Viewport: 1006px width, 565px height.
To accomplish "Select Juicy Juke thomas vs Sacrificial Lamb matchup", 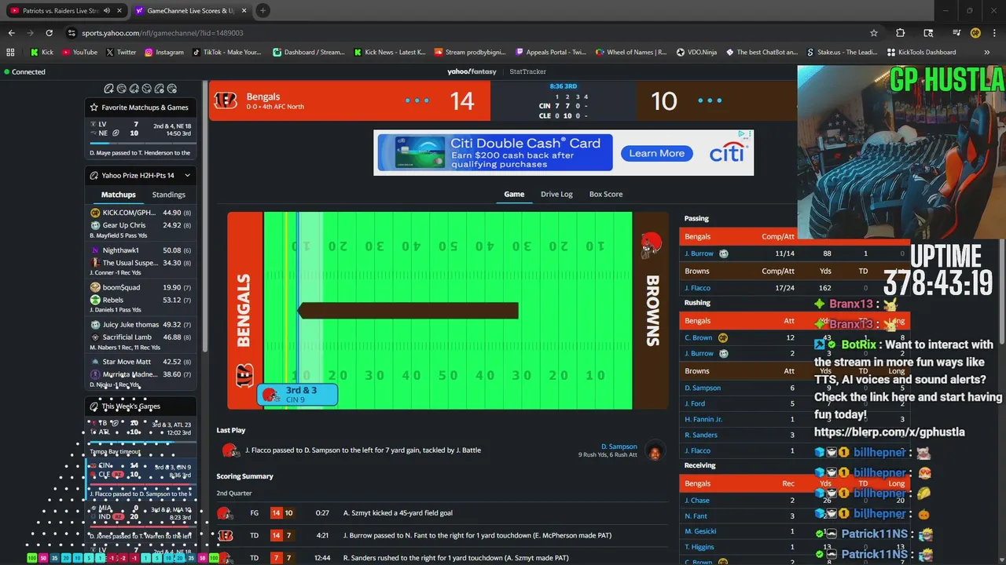I will [141, 336].
